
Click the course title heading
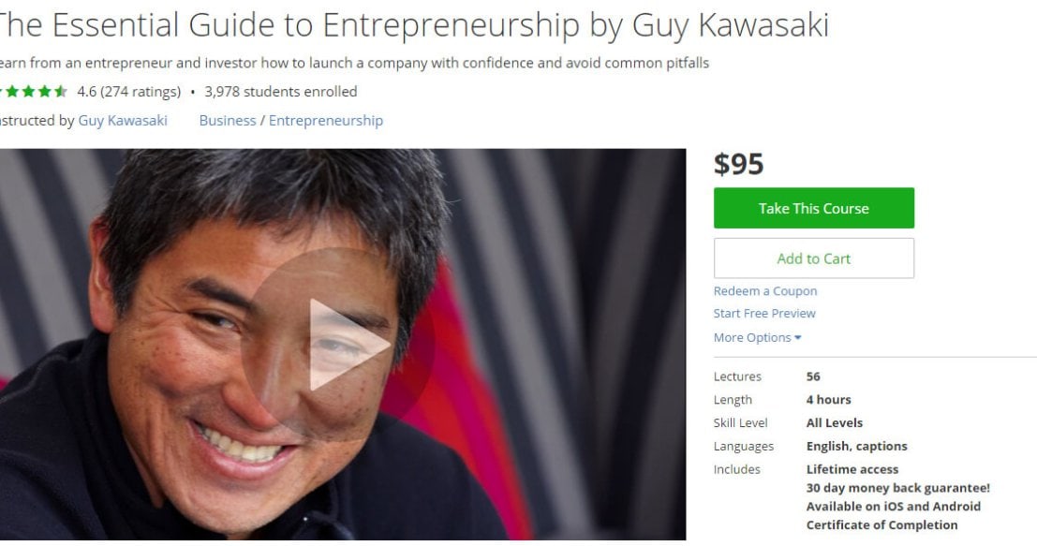(x=413, y=26)
